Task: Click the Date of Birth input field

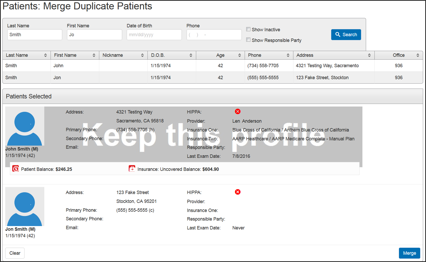Action: 154,34
